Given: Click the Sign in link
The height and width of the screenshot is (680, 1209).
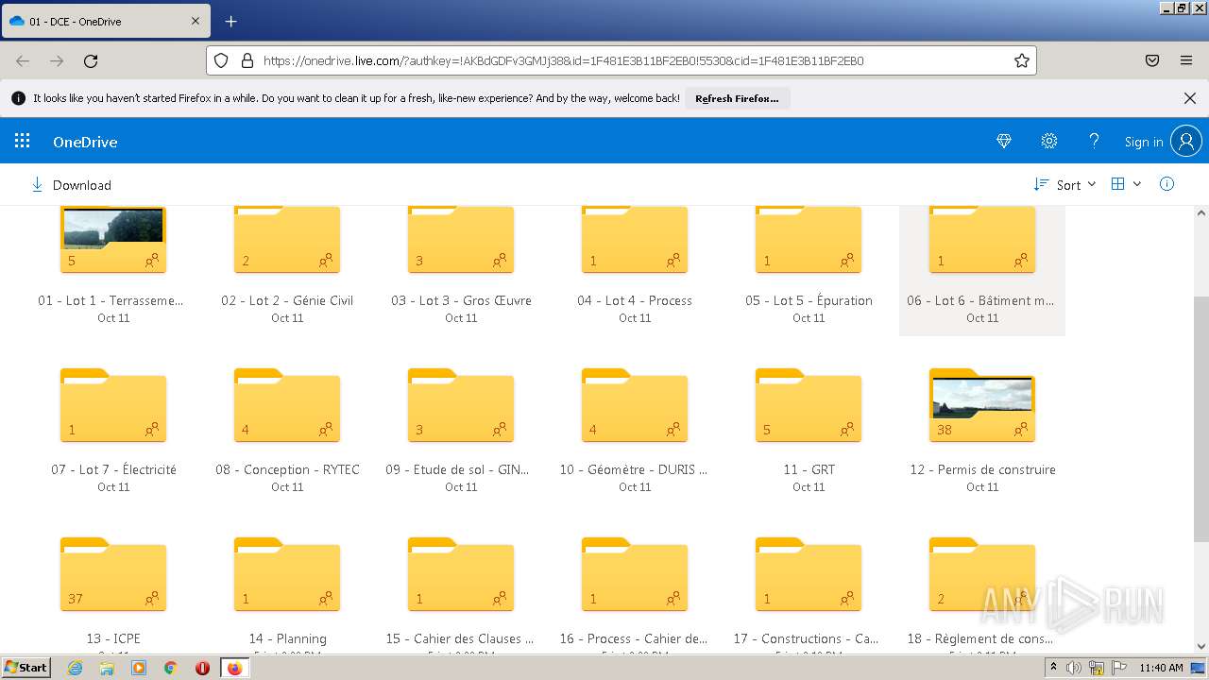Looking at the screenshot, I should pos(1144,142).
